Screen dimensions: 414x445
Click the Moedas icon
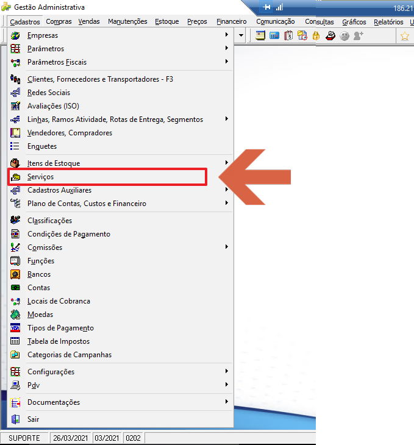[x=15, y=315]
